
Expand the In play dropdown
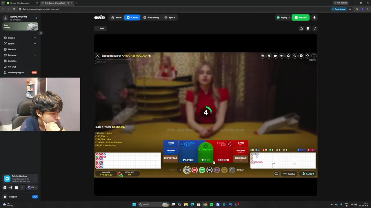(283, 17)
